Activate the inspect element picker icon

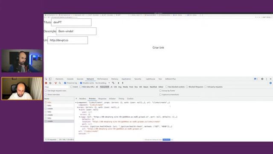pos(46,79)
